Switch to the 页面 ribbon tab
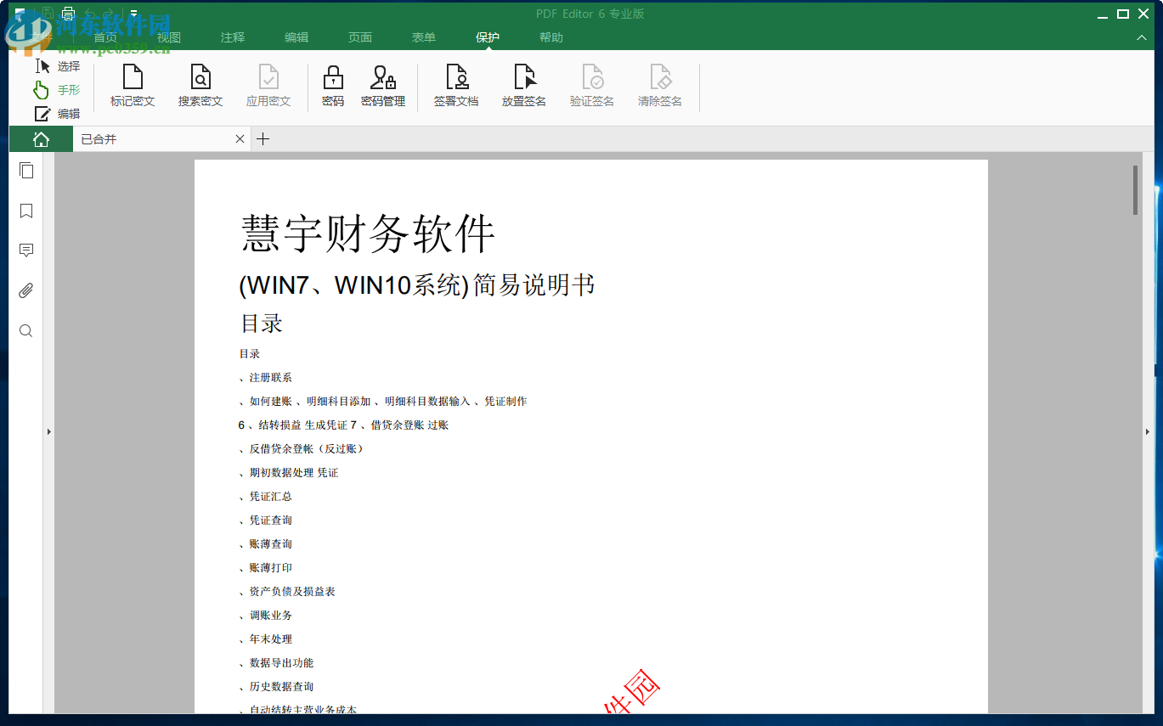 click(x=360, y=37)
